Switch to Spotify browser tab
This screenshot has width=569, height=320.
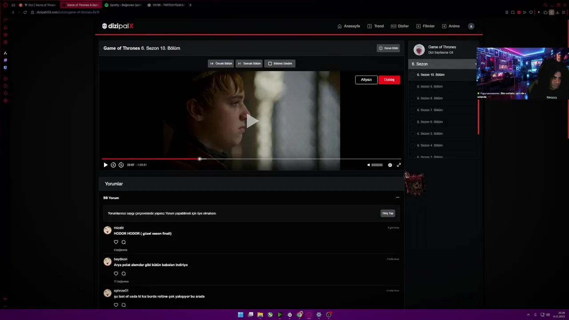coord(123,5)
